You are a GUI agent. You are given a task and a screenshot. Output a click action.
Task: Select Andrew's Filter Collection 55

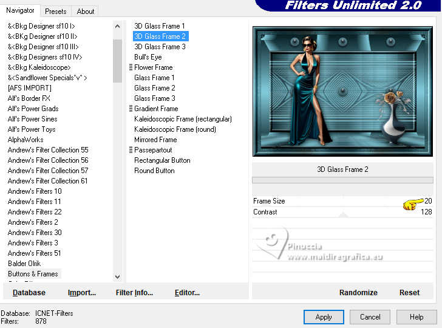tap(48, 150)
